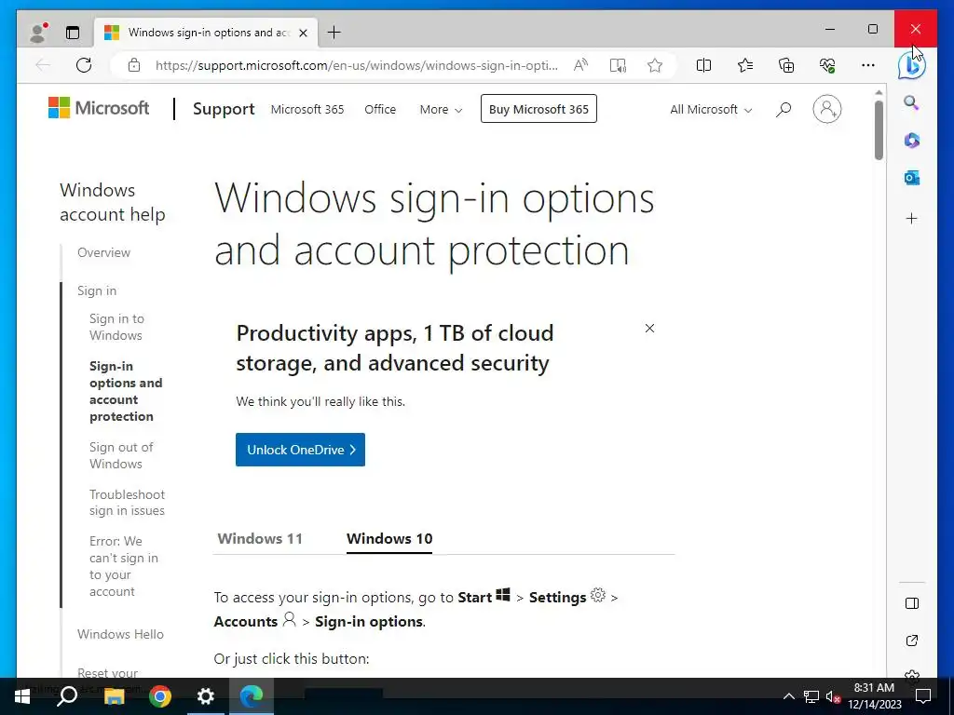Go to Support home link
Viewport: 954px width, 715px height.
tap(224, 109)
